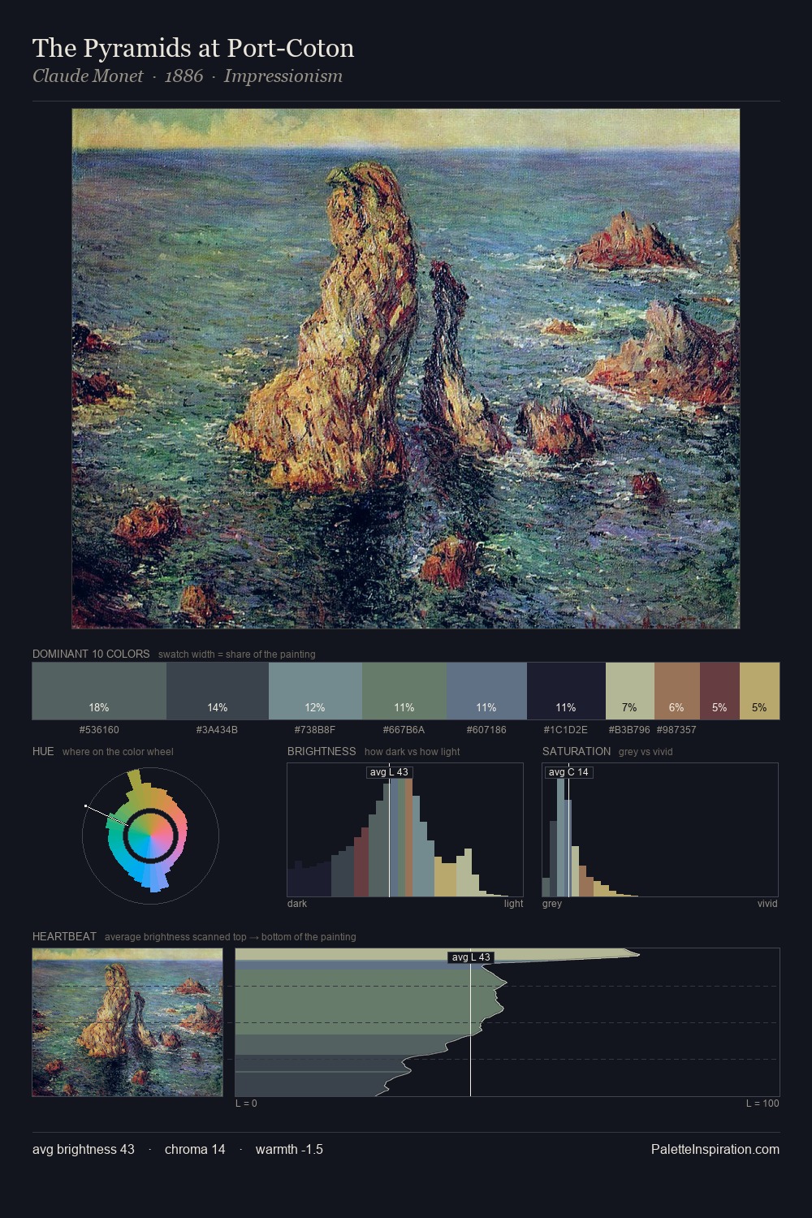Click caption average brightness scanned top → bottom
Screen dimensions: 812x1218
[x=231, y=937]
